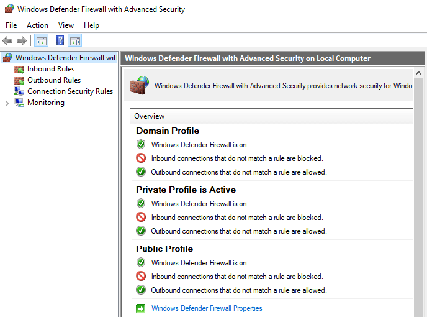The height and width of the screenshot is (317, 427).
Task: Click the Monitoring computer icon
Action: click(x=19, y=103)
